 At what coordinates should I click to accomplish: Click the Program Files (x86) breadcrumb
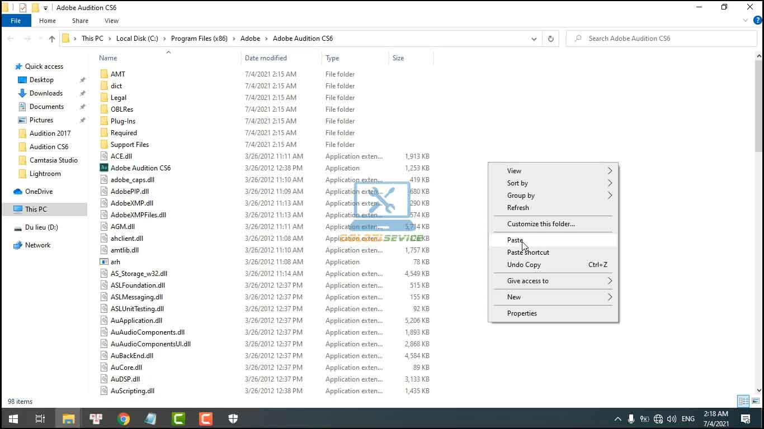(199, 39)
